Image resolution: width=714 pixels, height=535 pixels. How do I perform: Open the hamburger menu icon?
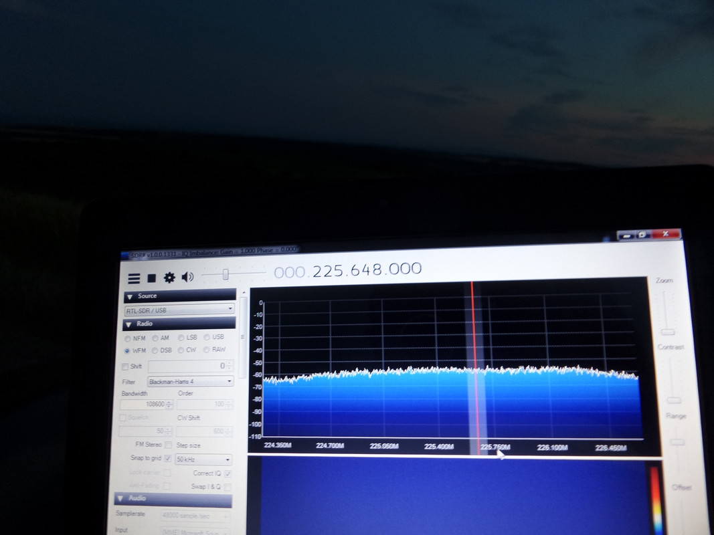click(134, 278)
